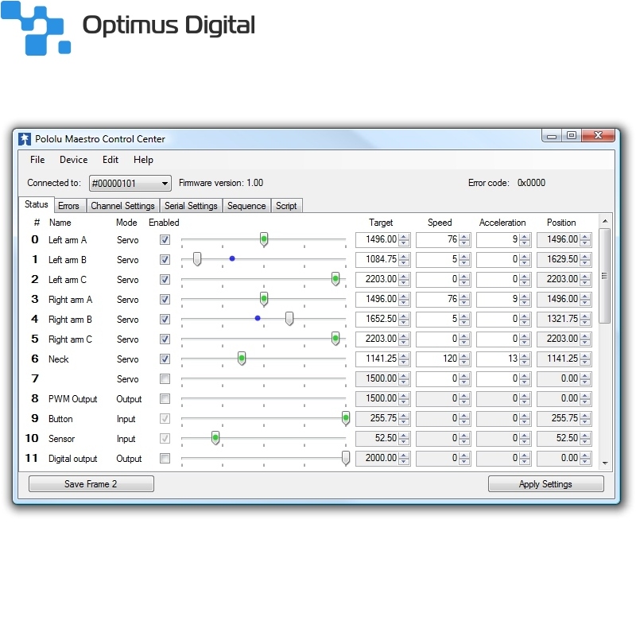Click the Pololu app icon in the title bar
This screenshot has height=636, width=636.
coord(25,138)
